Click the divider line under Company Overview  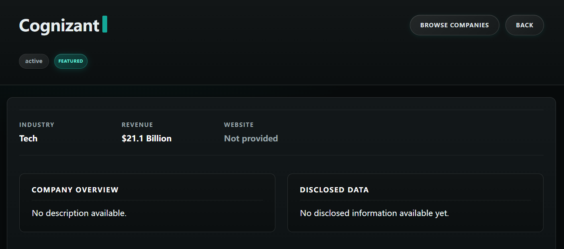pyautogui.click(x=147, y=200)
